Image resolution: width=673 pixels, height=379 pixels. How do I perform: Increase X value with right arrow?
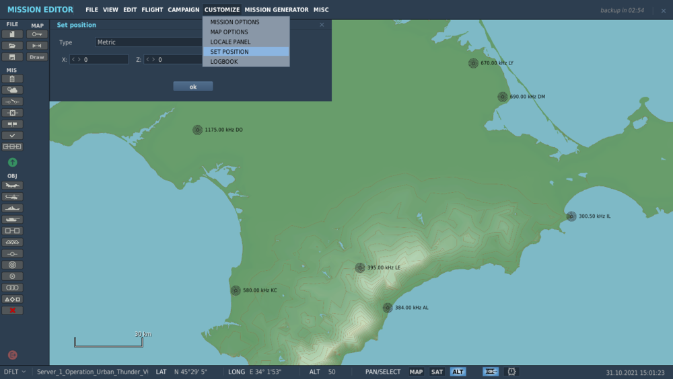coord(79,59)
